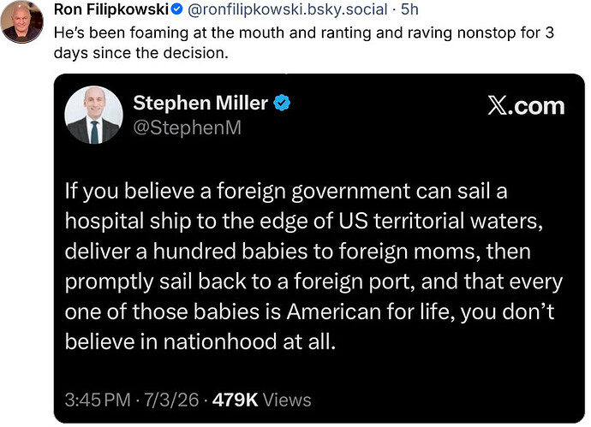Click the phrase 'believe in nationhood at all.'
The image size is (591, 427).
point(200,342)
